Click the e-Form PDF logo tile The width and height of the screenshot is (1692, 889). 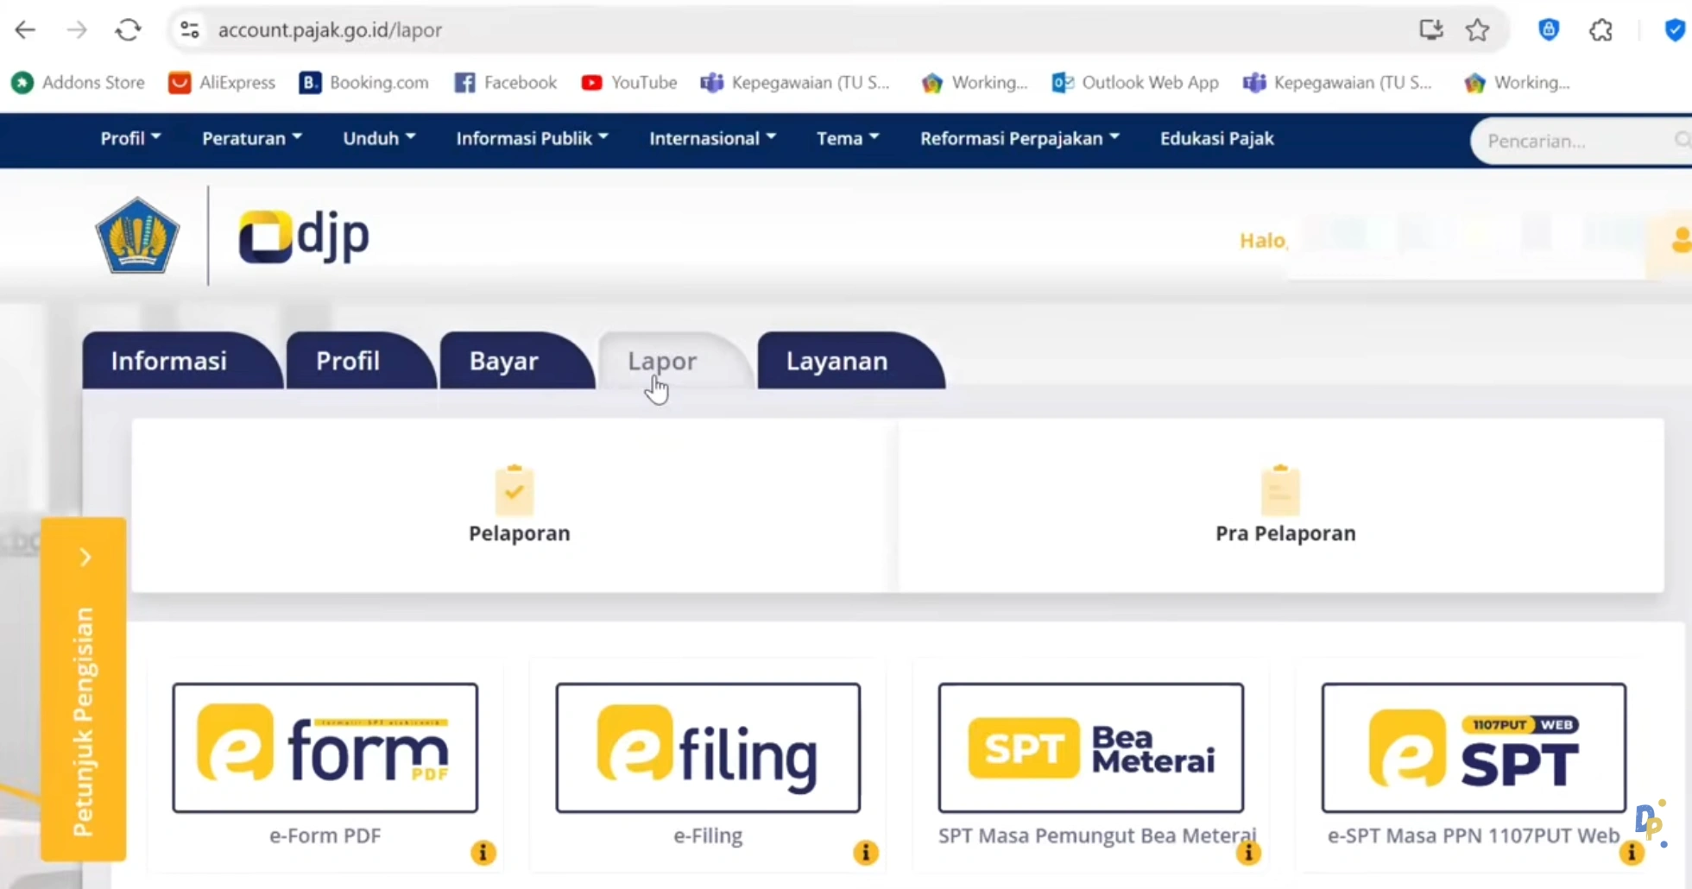pos(325,747)
